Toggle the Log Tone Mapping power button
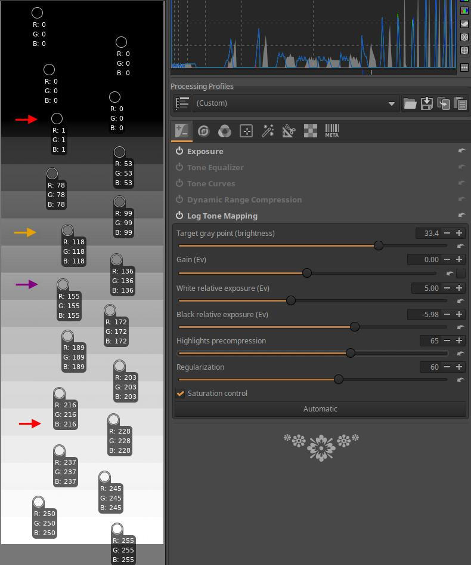The height and width of the screenshot is (565, 471). (179, 216)
